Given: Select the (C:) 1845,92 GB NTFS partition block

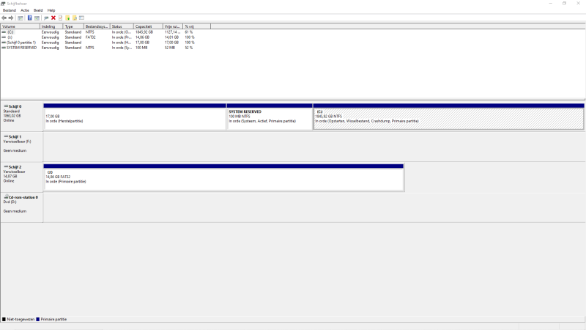Looking at the screenshot, I should coord(448,117).
